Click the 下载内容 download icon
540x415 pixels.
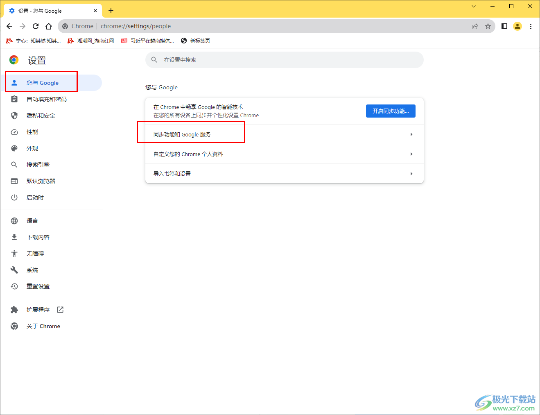pos(14,237)
